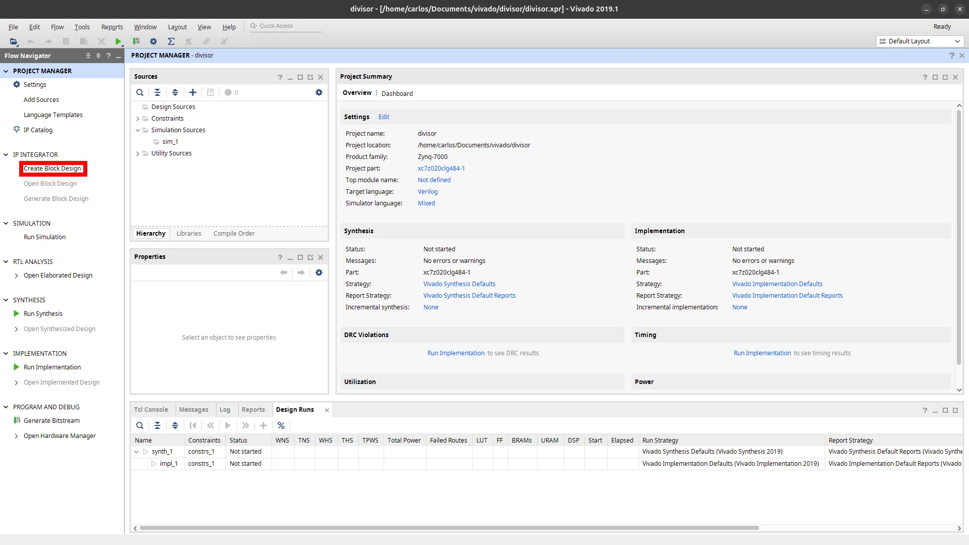Click Run Implementation link under DRC Violations

456,353
